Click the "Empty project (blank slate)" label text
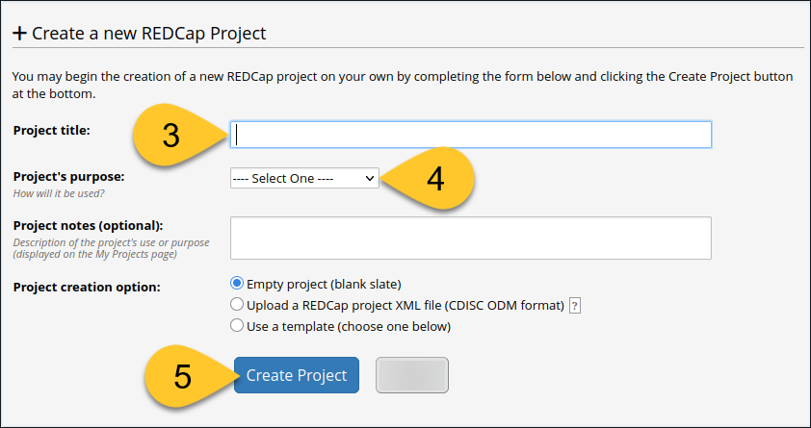Viewport: 811px width, 428px height. pos(324,284)
